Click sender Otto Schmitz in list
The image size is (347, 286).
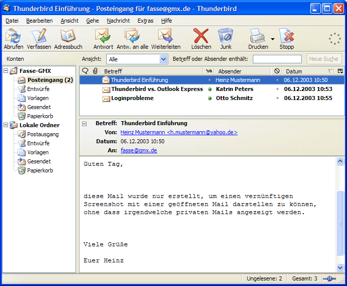coord(234,98)
